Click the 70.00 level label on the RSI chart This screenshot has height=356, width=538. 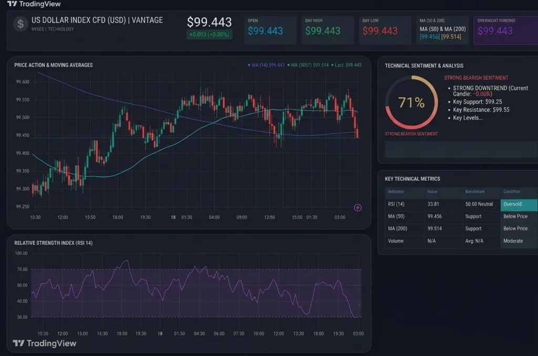tap(22, 269)
